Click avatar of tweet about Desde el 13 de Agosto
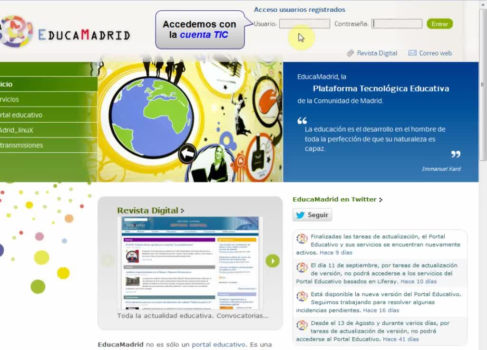The width and height of the screenshot is (487, 350). [302, 325]
